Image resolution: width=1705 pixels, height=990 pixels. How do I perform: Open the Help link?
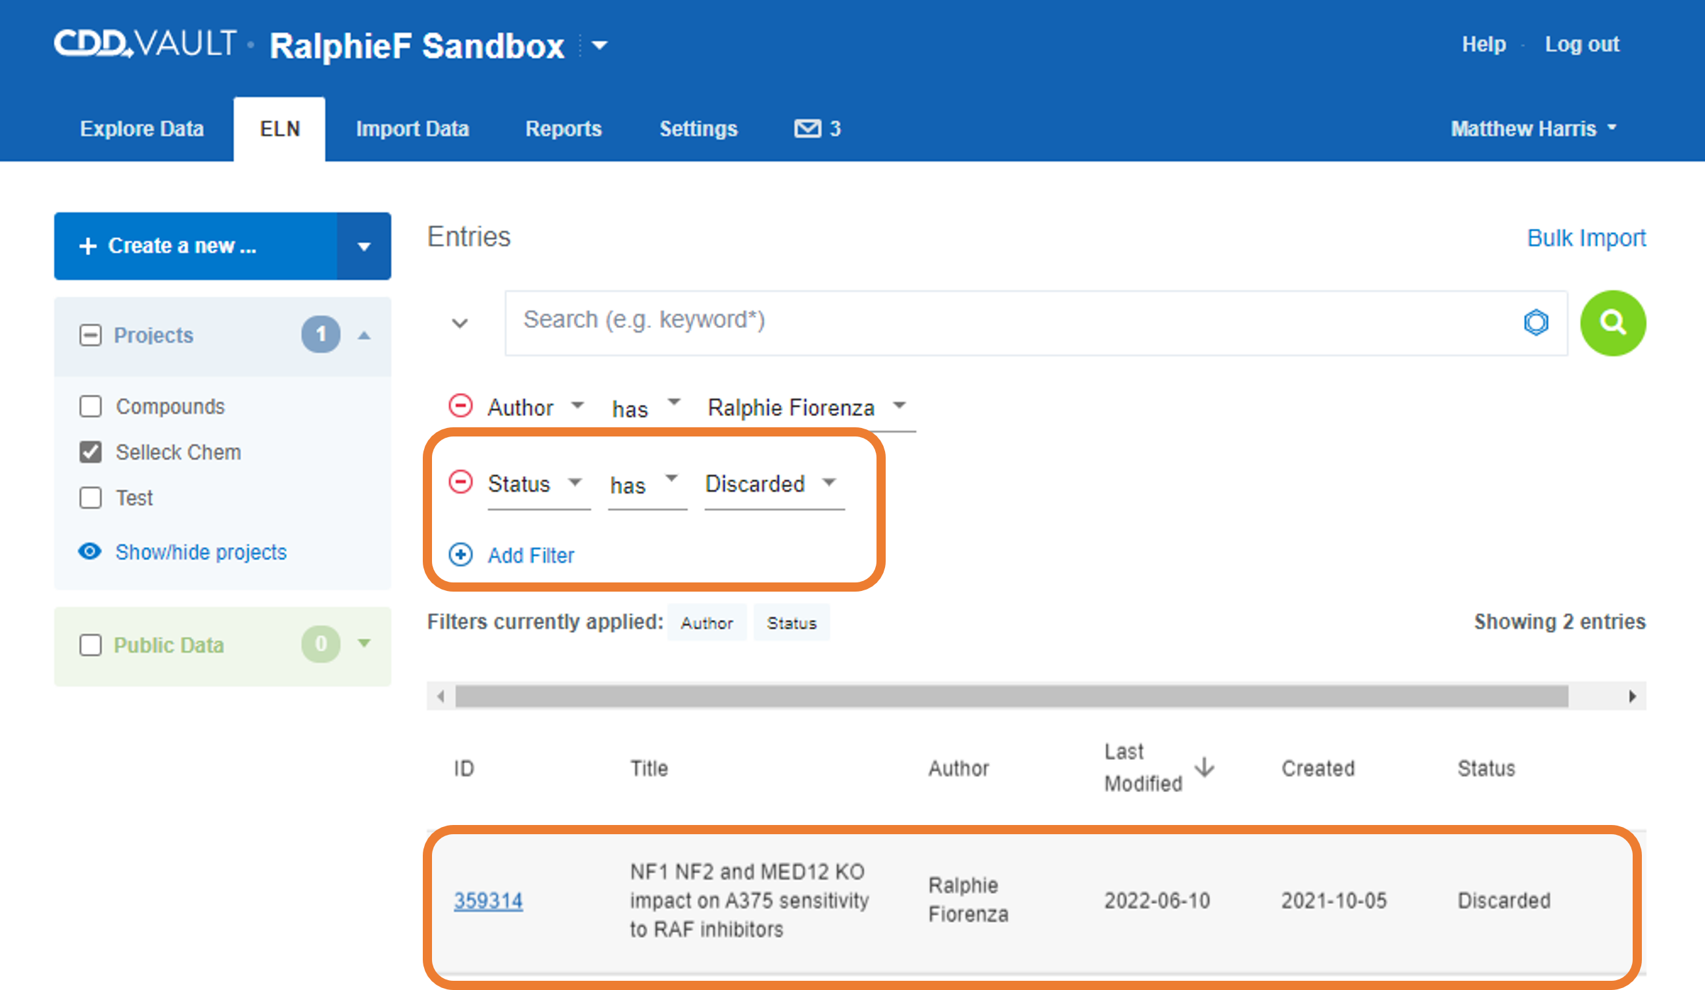[x=1484, y=44]
